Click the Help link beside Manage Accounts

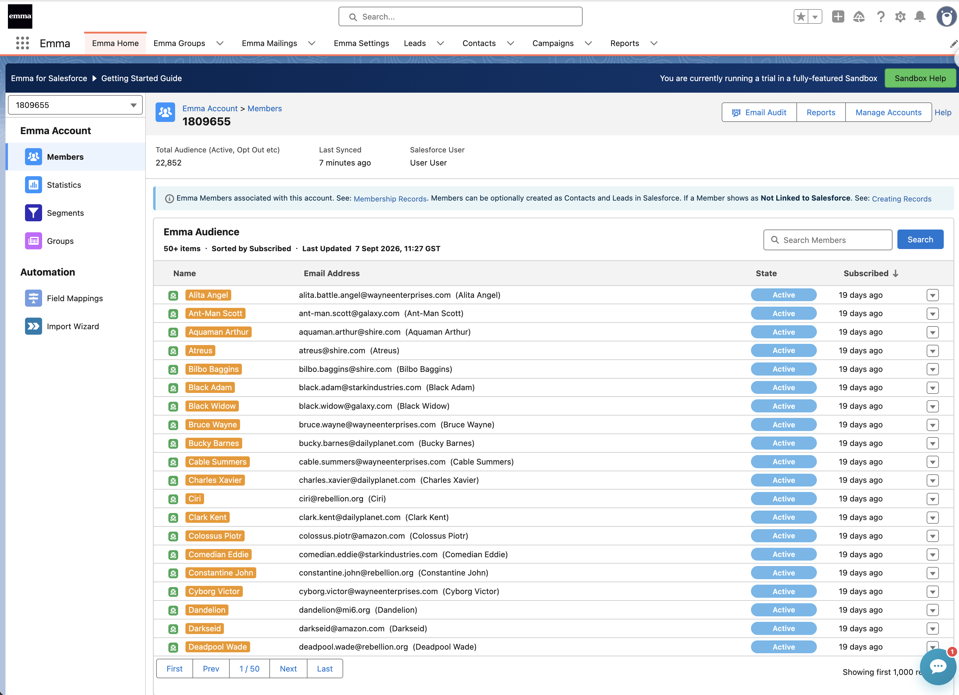point(943,112)
